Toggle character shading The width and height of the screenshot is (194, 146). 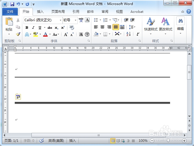click(x=81, y=34)
